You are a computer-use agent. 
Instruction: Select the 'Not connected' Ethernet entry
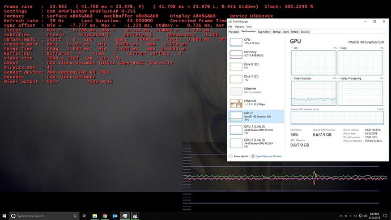256,90
